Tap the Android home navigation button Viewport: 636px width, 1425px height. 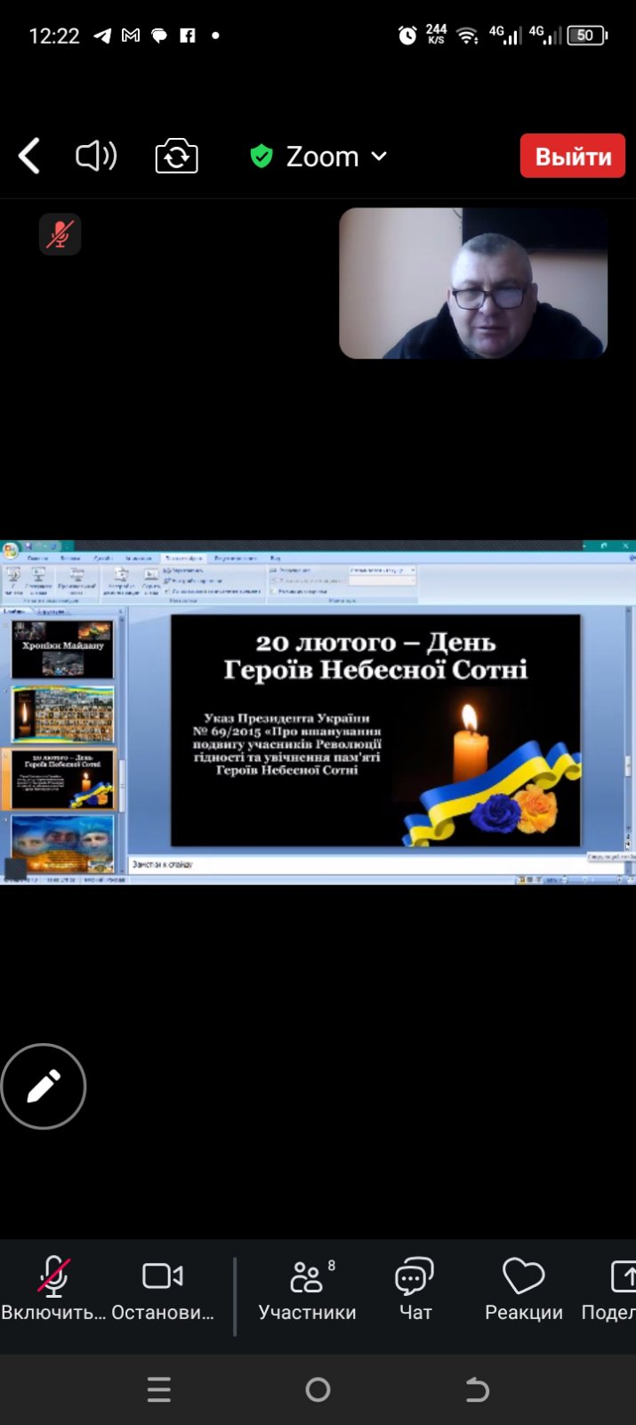coord(318,1389)
